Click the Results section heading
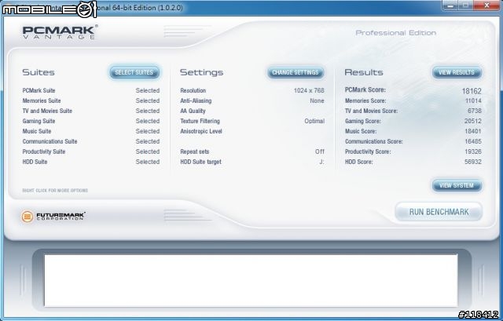503x321 pixels. (364, 72)
